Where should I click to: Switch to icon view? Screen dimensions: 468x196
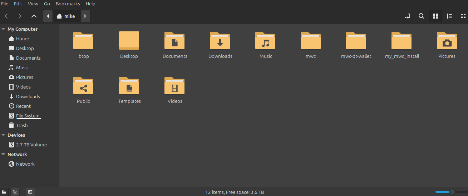(x=435, y=16)
